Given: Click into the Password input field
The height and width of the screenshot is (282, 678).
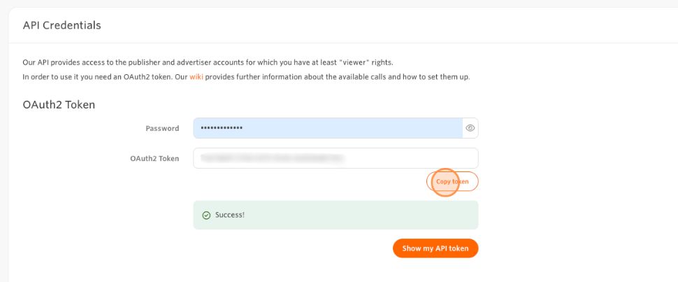Looking at the screenshot, I should [x=349, y=129].
